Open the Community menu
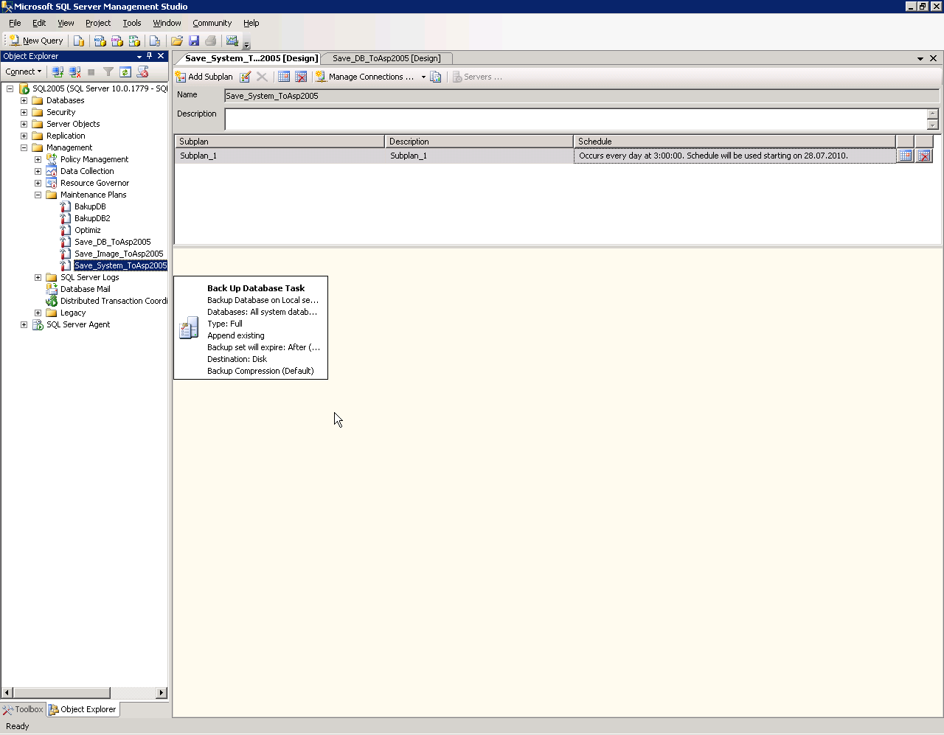 coord(212,23)
